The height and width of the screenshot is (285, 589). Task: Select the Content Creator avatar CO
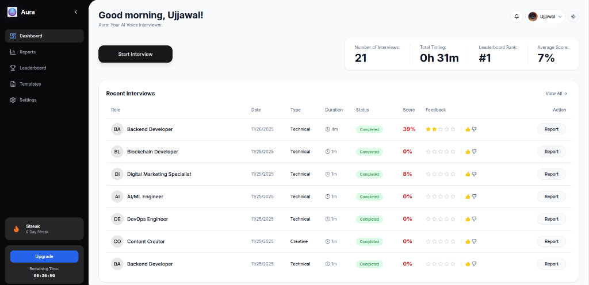pyautogui.click(x=117, y=241)
